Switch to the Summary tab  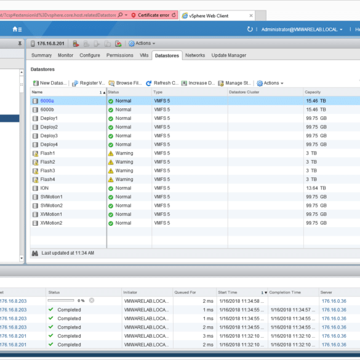click(42, 55)
